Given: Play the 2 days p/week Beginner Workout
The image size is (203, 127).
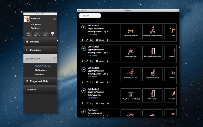Looking at the screenshot, I should click(x=84, y=91).
